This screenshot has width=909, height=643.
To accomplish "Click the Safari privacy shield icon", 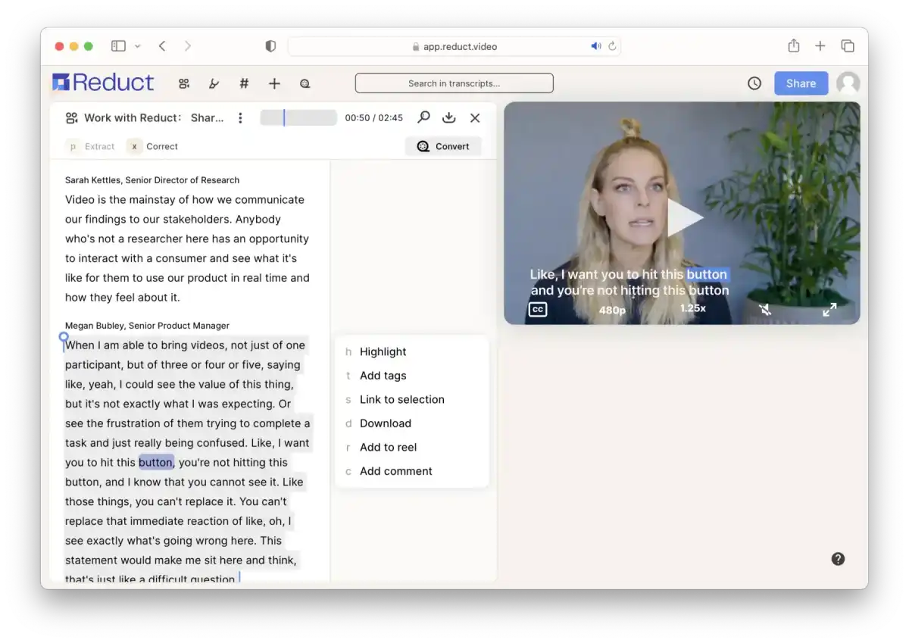I will click(270, 46).
